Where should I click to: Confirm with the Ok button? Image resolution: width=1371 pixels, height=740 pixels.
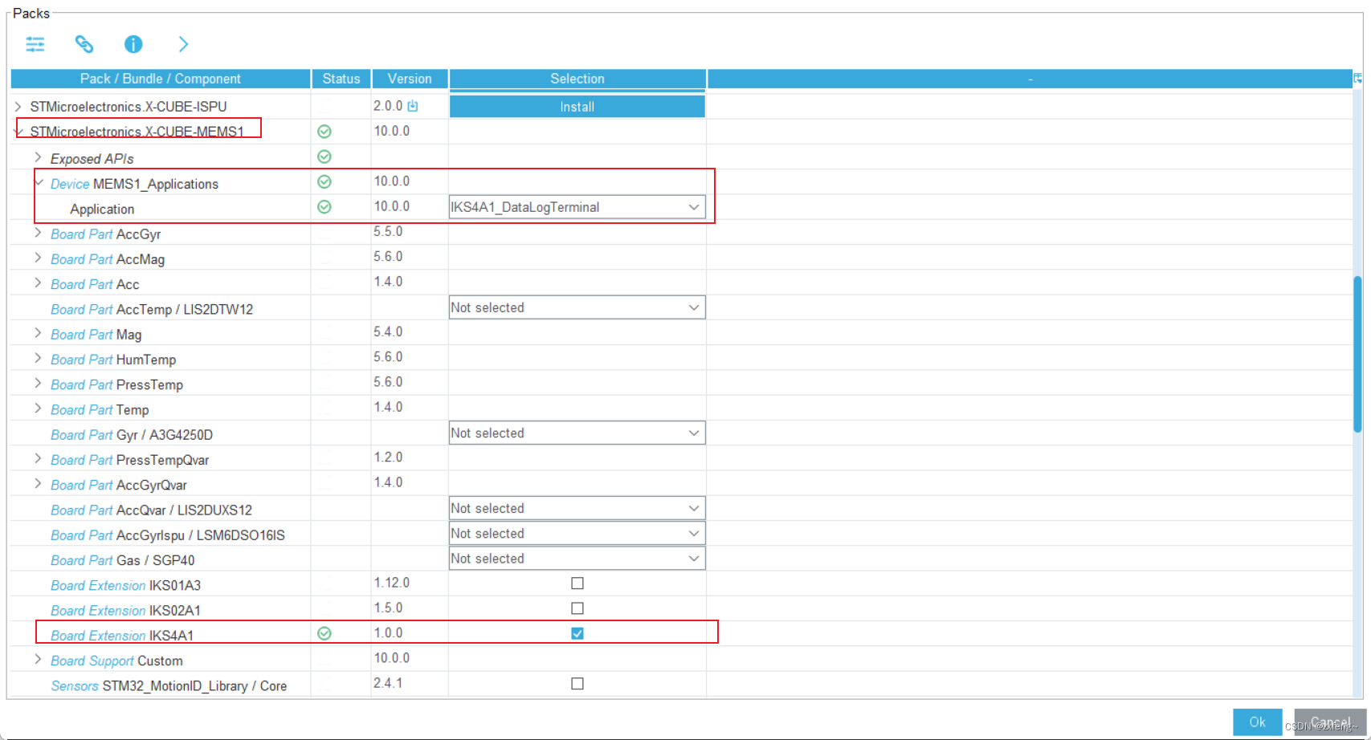pos(1257,722)
